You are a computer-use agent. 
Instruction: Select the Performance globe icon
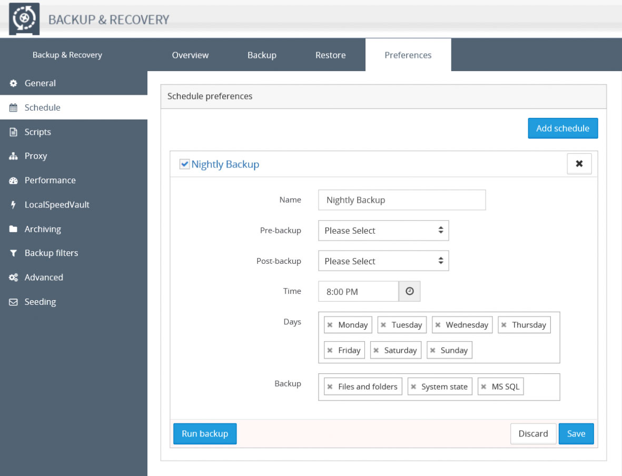15,180
